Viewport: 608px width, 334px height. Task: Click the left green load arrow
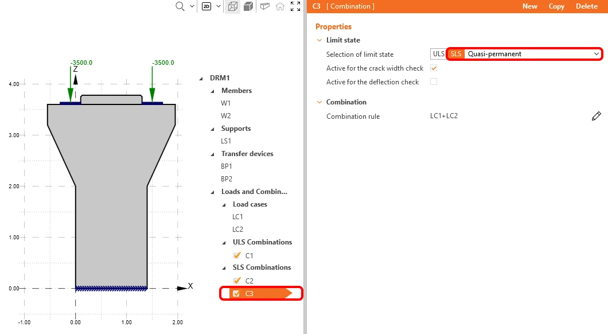click(x=70, y=84)
